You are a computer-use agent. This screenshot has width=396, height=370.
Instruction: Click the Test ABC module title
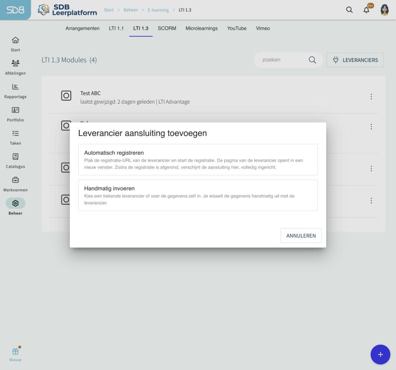(91, 93)
